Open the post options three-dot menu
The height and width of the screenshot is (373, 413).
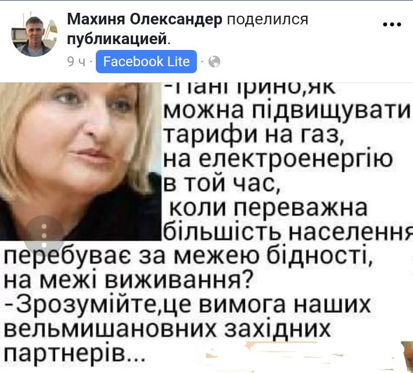pos(392,24)
